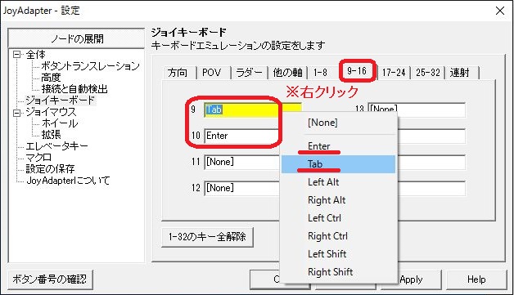Open JoyAdapterについて in the tree

point(68,181)
